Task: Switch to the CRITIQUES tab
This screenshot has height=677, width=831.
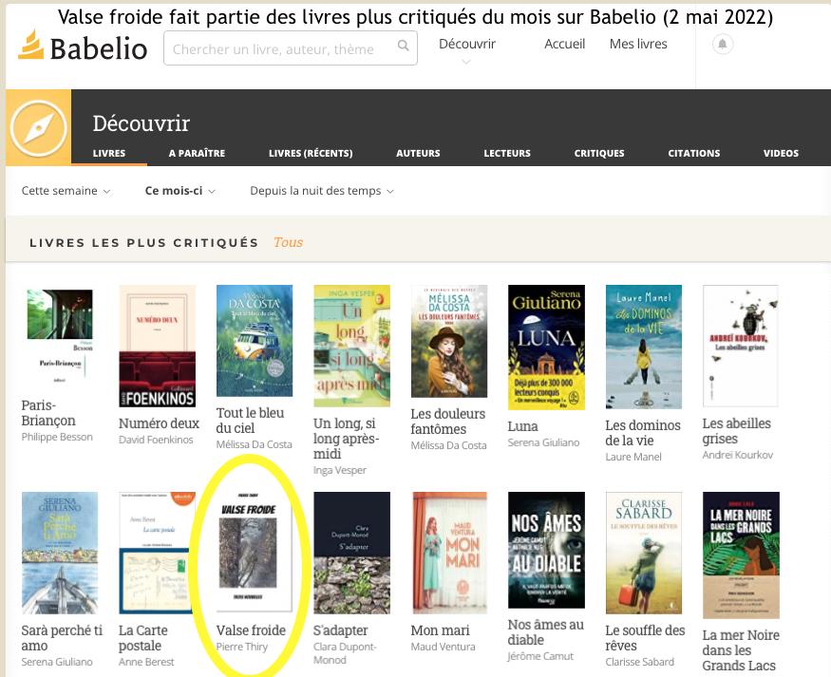Action: (x=599, y=153)
